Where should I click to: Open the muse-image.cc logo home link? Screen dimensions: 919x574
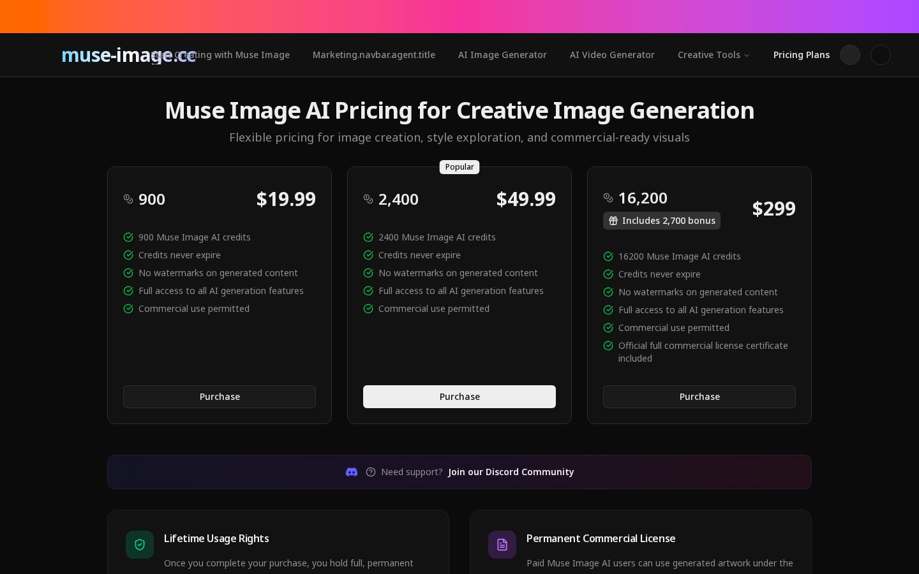128,55
